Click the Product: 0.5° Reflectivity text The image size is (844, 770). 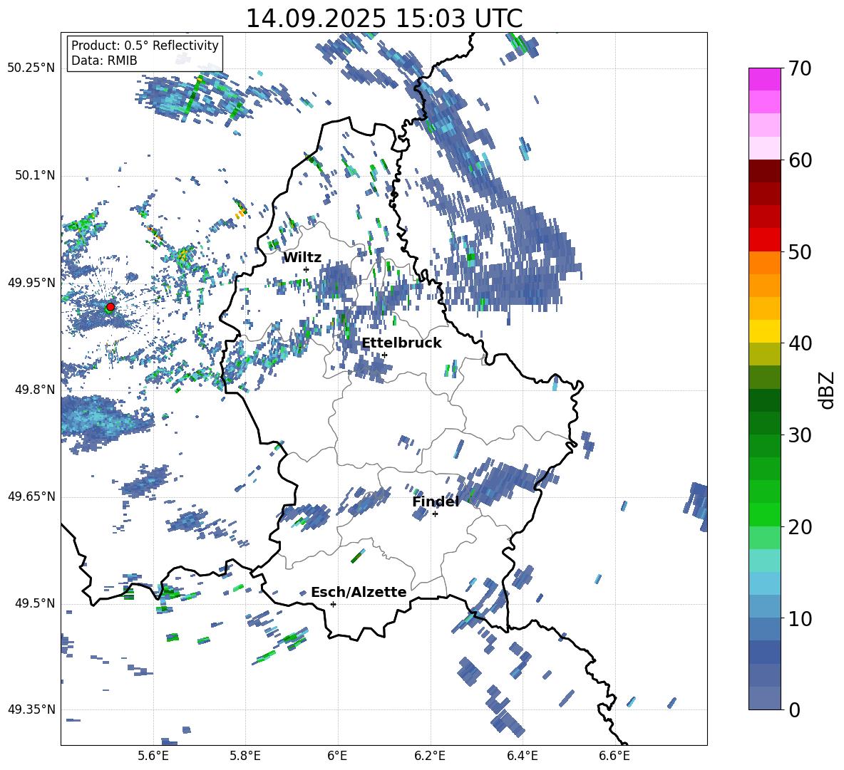click(145, 45)
